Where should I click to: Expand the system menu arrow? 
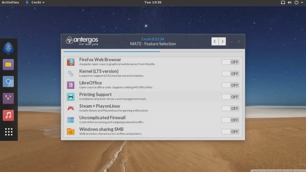302,2
